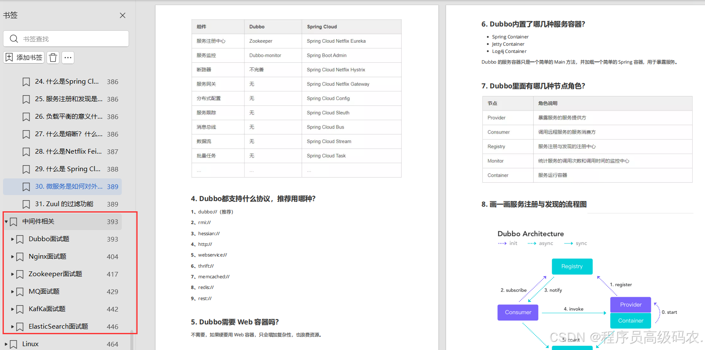Click table cell Spring Cloud Netflix Hystrix
The width and height of the screenshot is (705, 350).
click(x=336, y=70)
